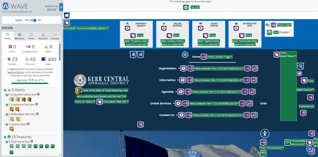Expand the Online Services menu arrow
Screen dimensions: 318x157
tap(174, 104)
